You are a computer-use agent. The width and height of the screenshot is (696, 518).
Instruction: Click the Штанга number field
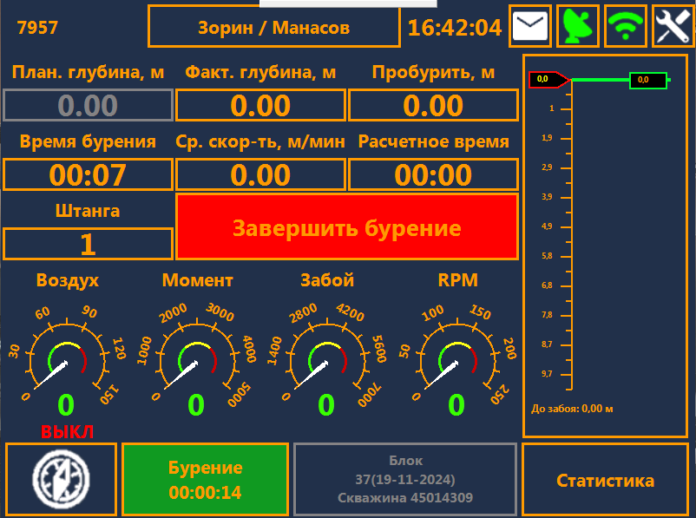click(x=88, y=244)
